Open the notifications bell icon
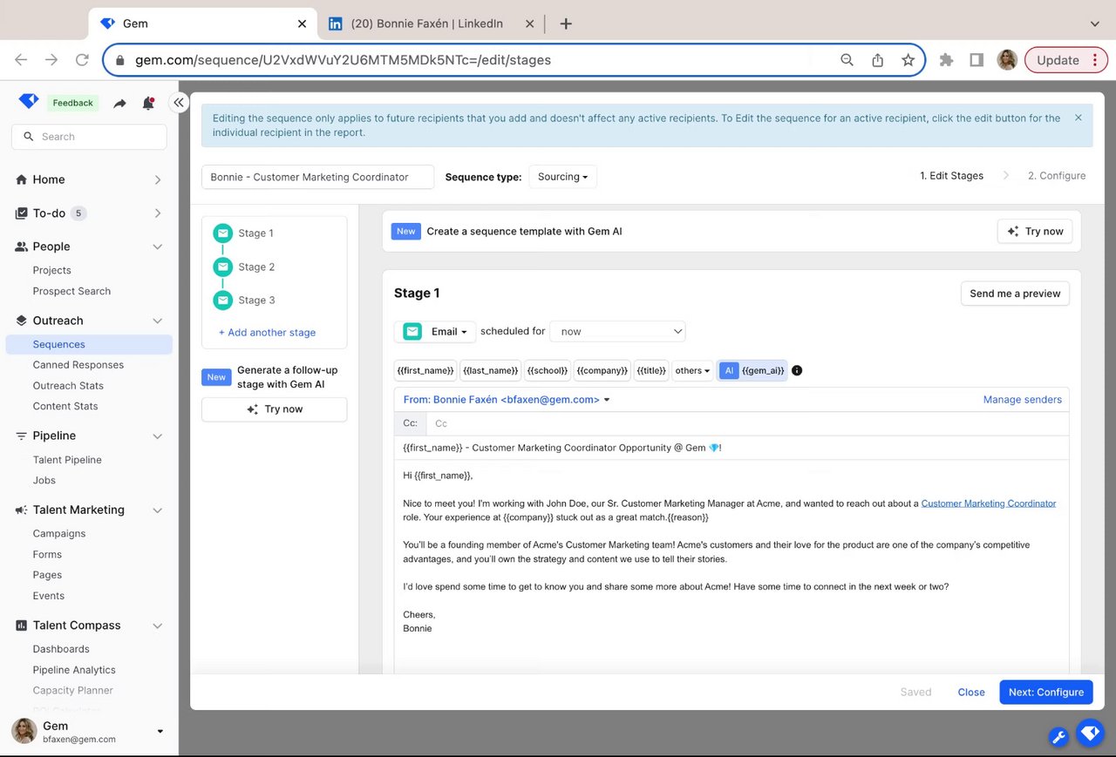 (148, 103)
